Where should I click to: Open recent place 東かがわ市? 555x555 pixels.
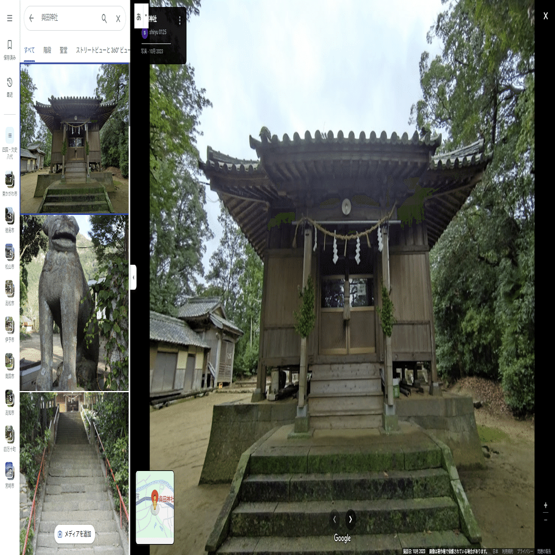[x=9, y=183]
